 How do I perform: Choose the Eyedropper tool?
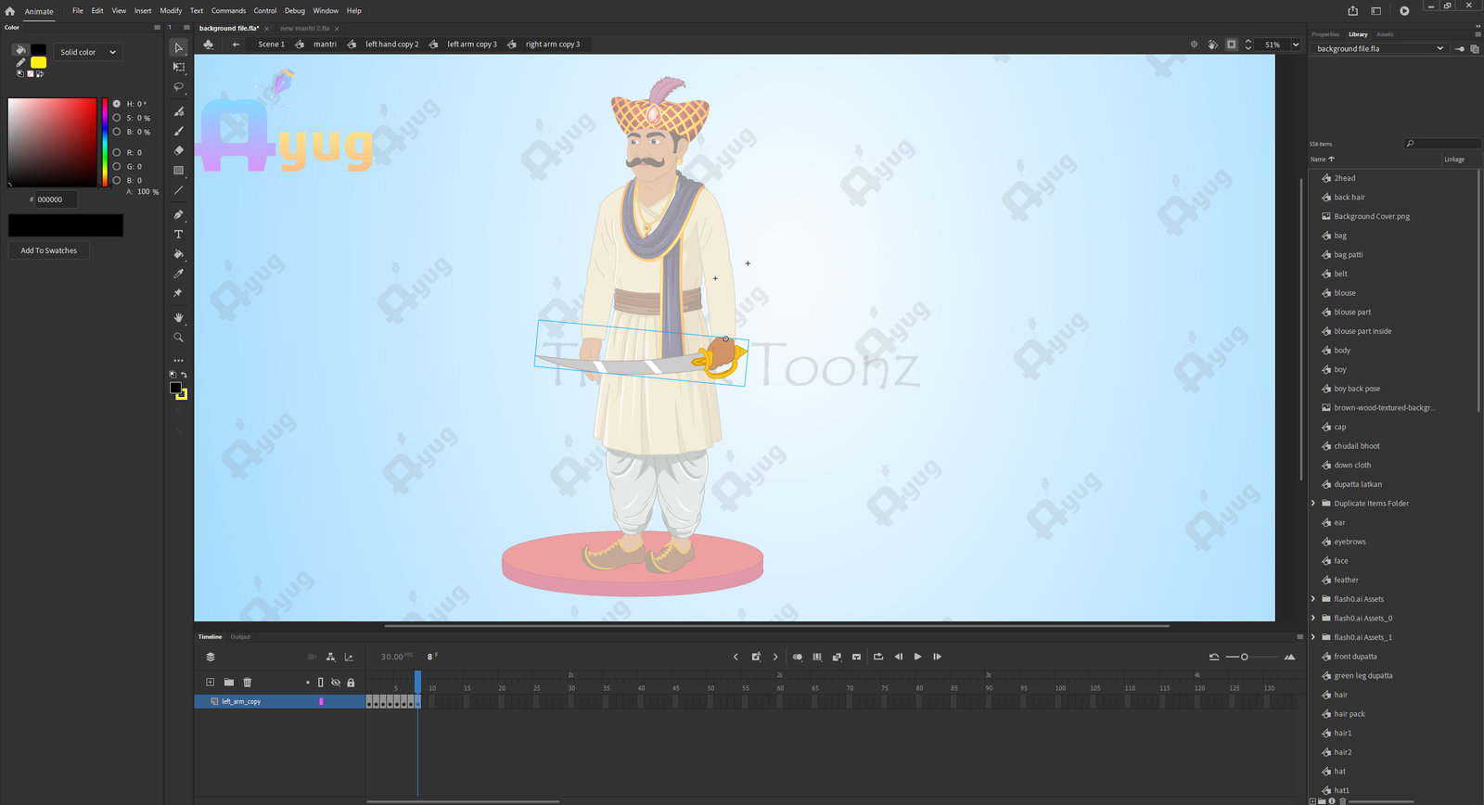179,274
